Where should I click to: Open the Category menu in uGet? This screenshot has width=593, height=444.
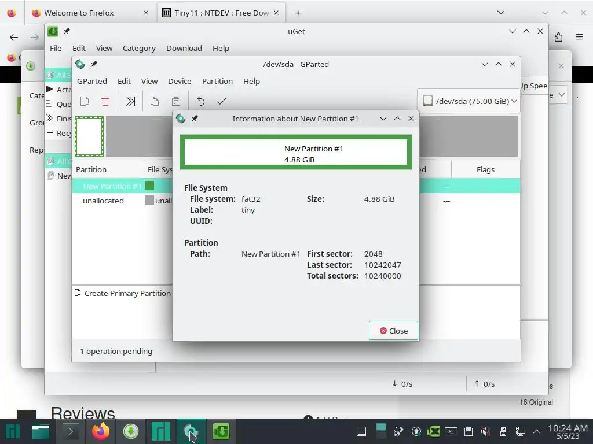[139, 48]
